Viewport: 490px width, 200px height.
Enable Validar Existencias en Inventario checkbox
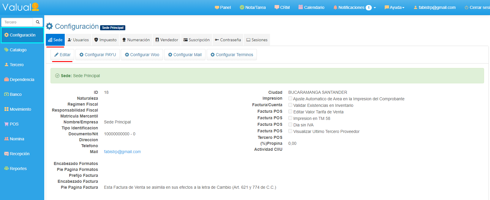290,105
